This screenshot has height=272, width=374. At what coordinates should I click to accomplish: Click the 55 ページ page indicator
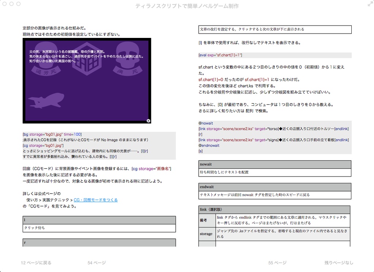277,263
